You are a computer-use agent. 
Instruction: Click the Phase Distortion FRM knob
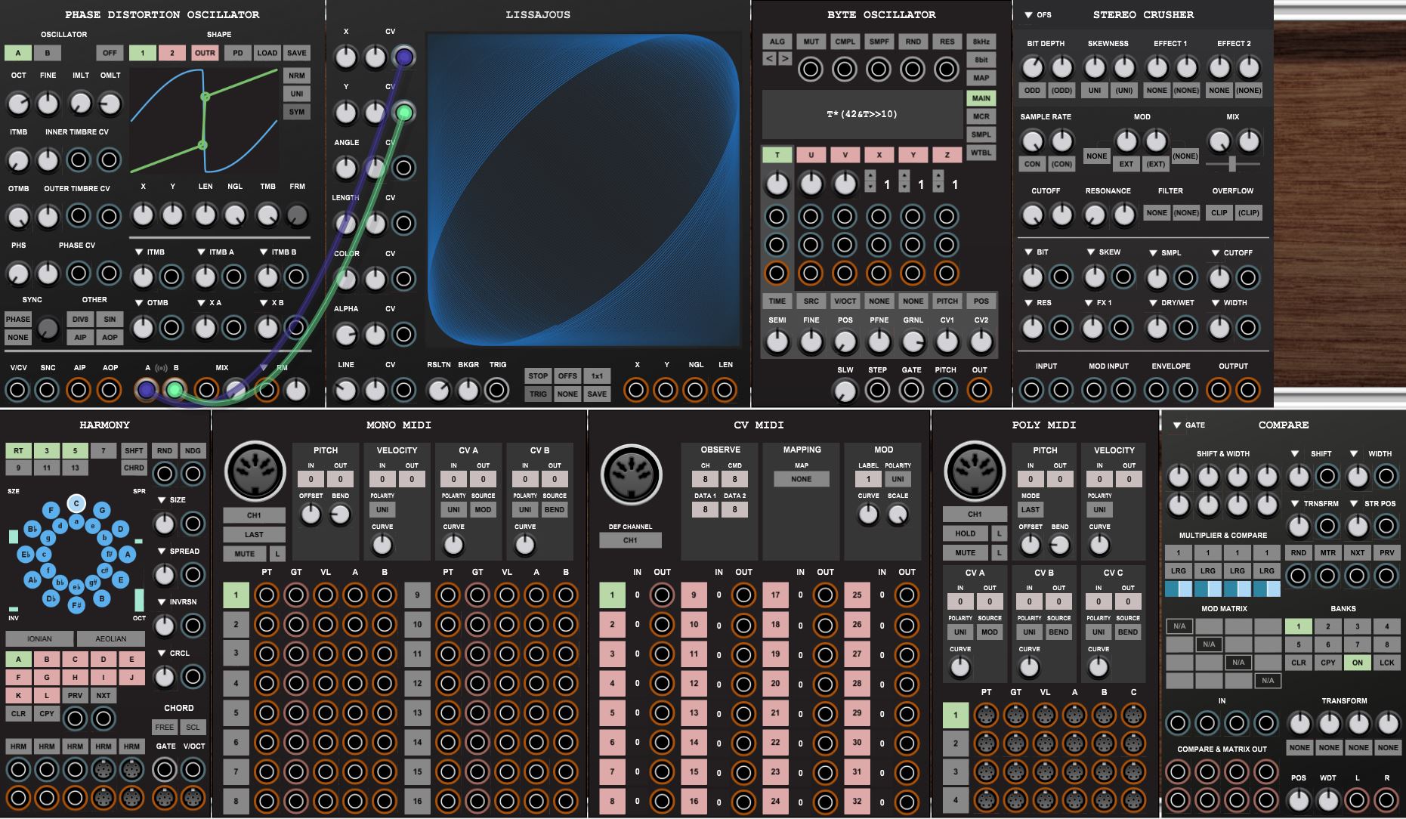pyautogui.click(x=298, y=215)
